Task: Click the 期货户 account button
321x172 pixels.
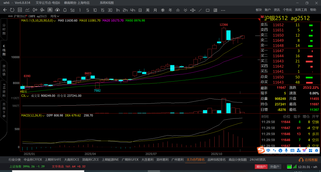Action: click(x=261, y=167)
